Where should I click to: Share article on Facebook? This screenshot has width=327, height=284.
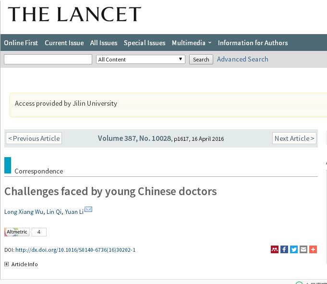coord(284,249)
